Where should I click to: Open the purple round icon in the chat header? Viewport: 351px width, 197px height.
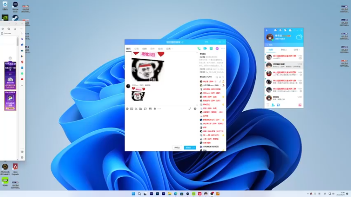tap(217, 49)
